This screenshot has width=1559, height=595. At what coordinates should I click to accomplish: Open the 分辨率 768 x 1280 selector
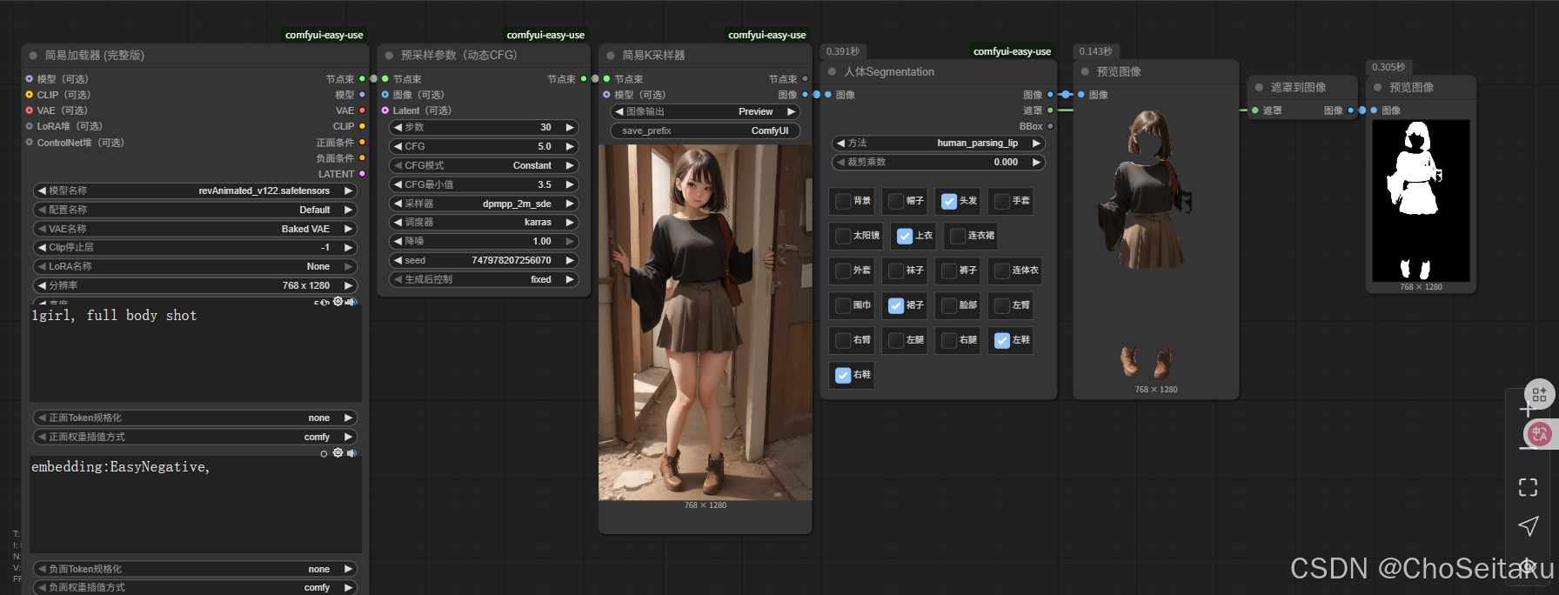point(196,285)
